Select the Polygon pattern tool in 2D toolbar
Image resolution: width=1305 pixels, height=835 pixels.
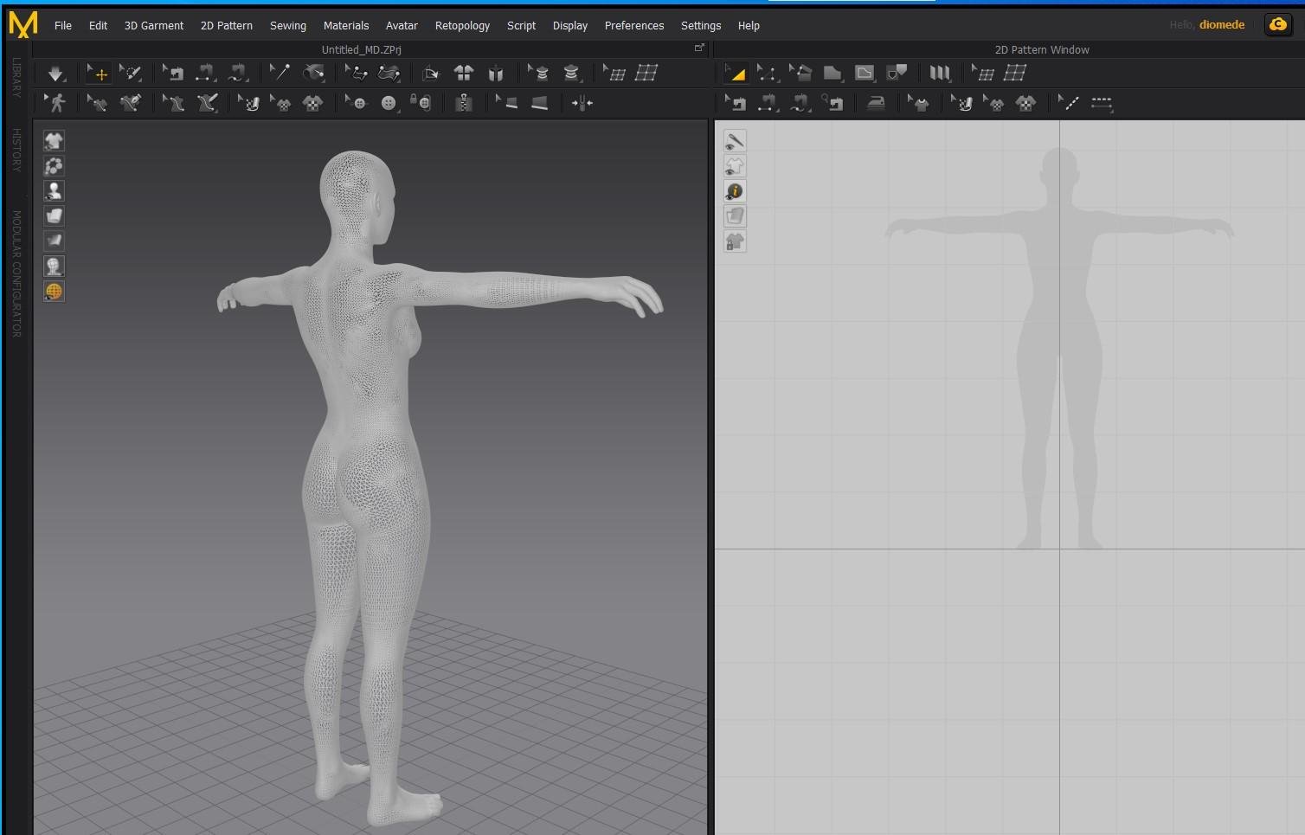pyautogui.click(x=832, y=74)
